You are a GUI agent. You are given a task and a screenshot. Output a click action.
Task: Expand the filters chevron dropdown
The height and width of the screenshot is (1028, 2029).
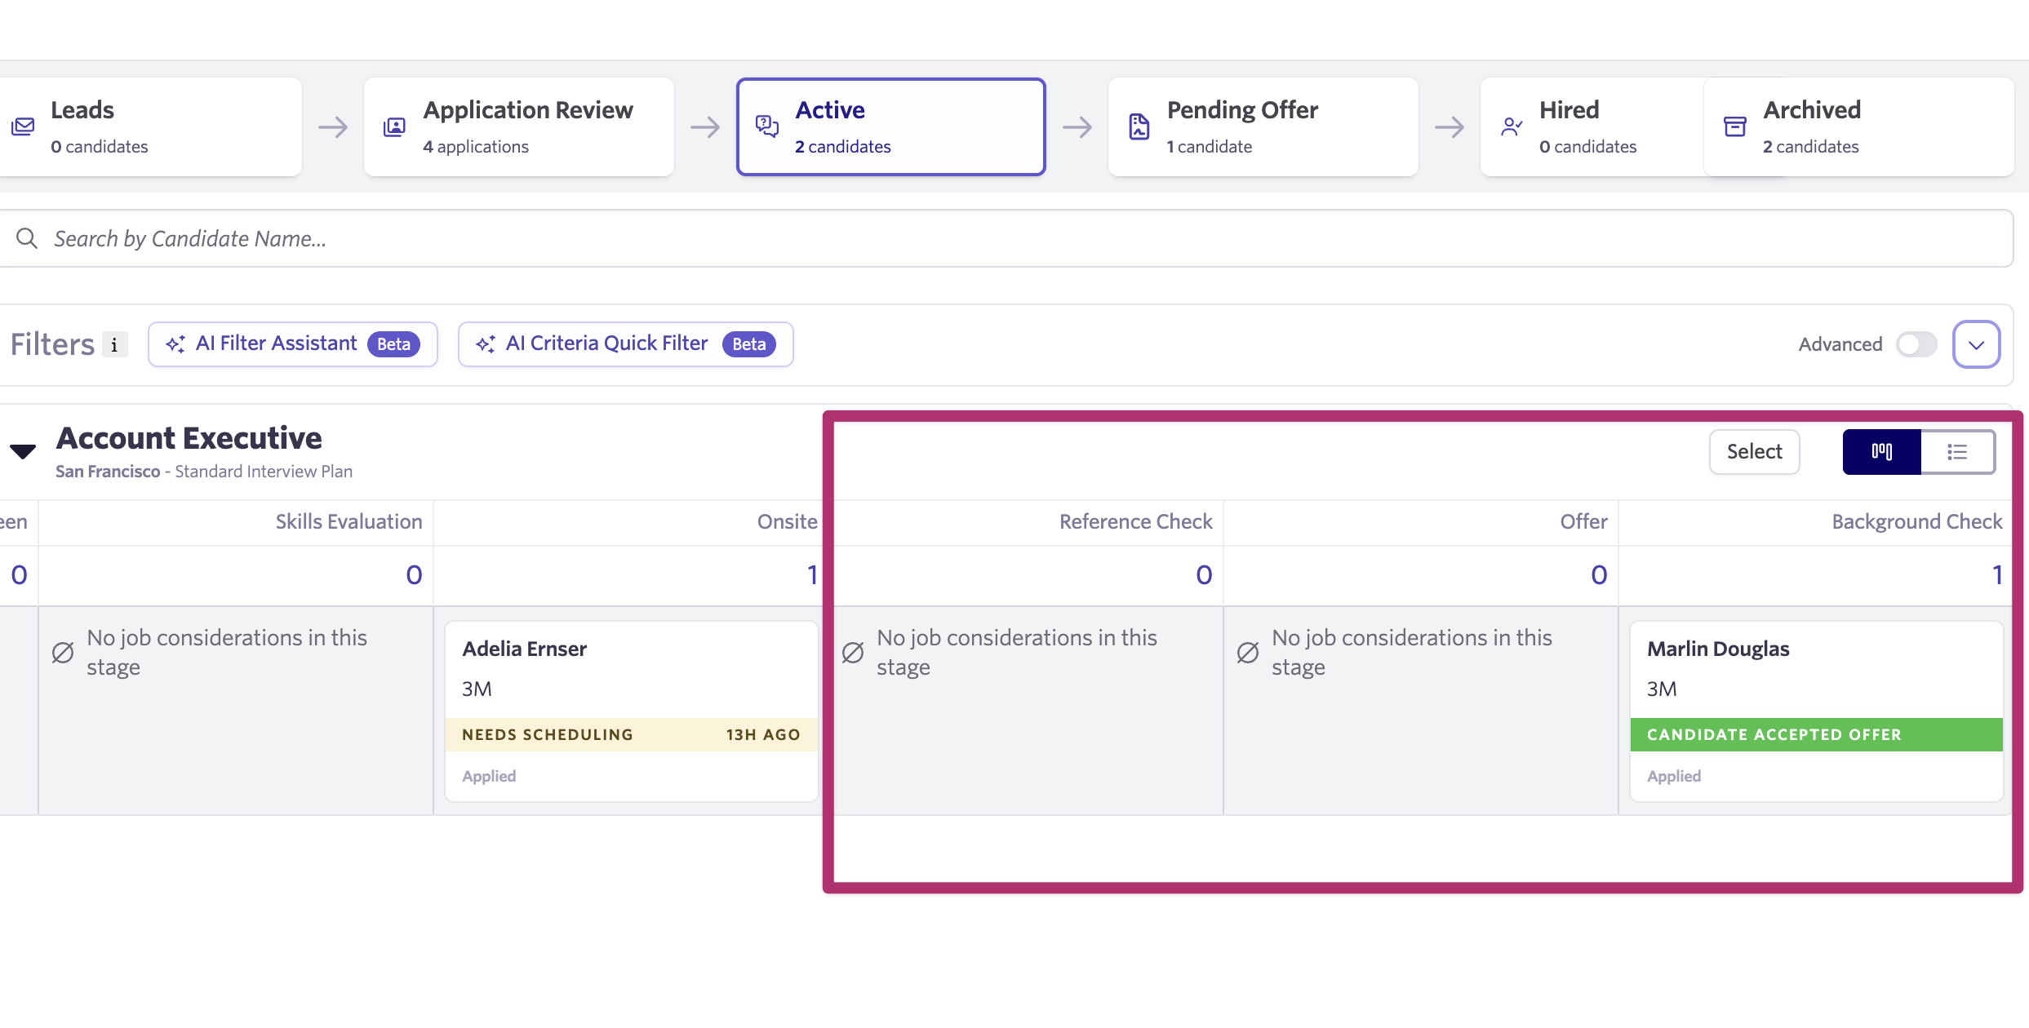1976,344
